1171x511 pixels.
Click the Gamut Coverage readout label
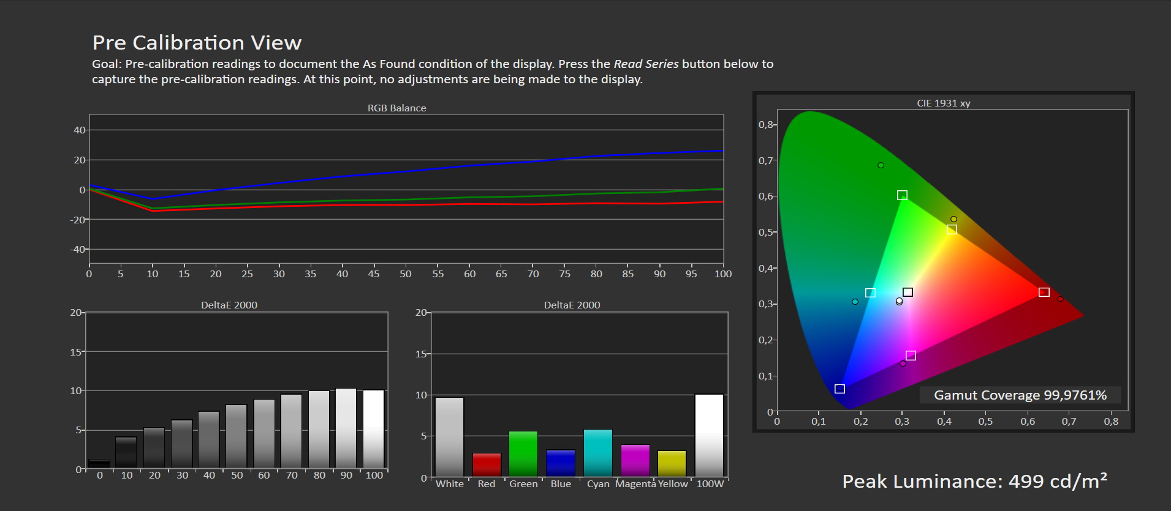tap(1020, 395)
